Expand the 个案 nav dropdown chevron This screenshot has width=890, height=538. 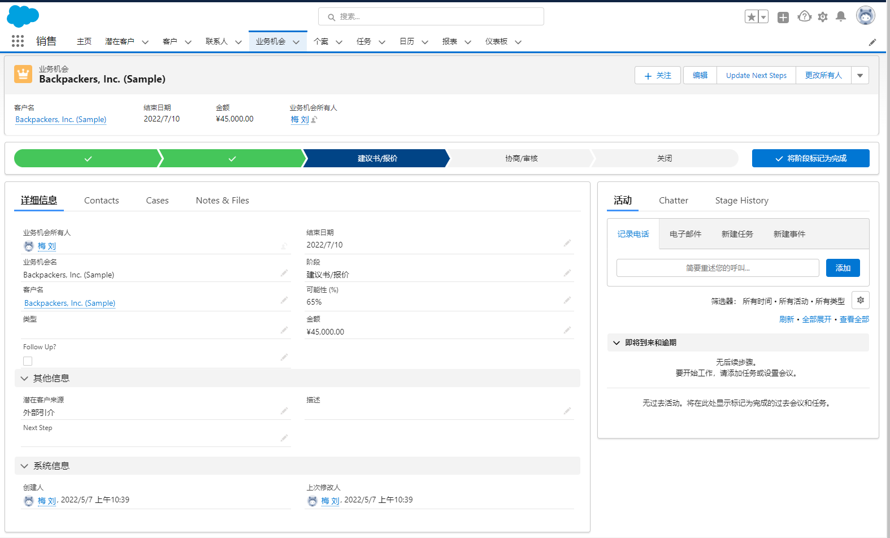click(x=339, y=42)
